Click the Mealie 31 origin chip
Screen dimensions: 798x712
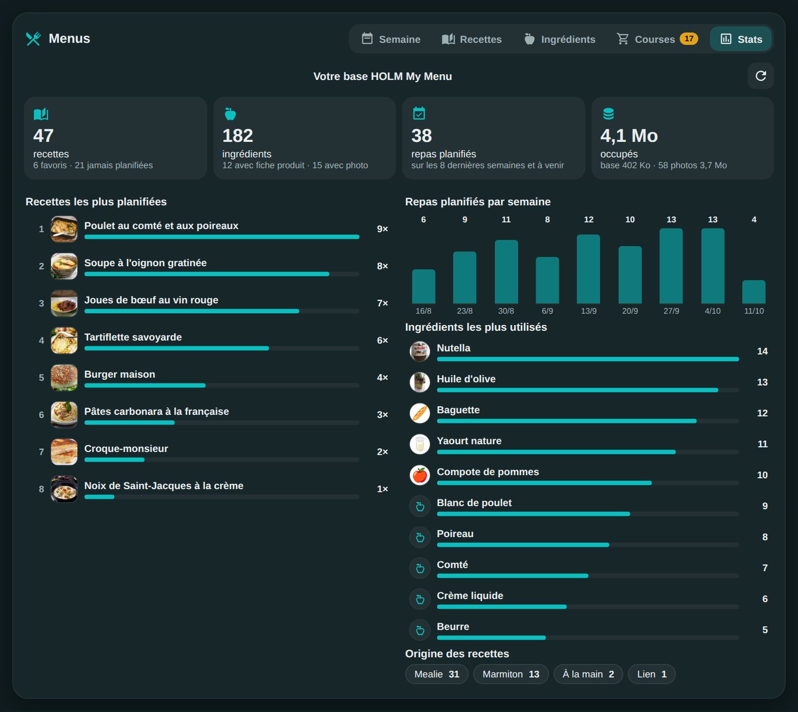[x=437, y=674]
